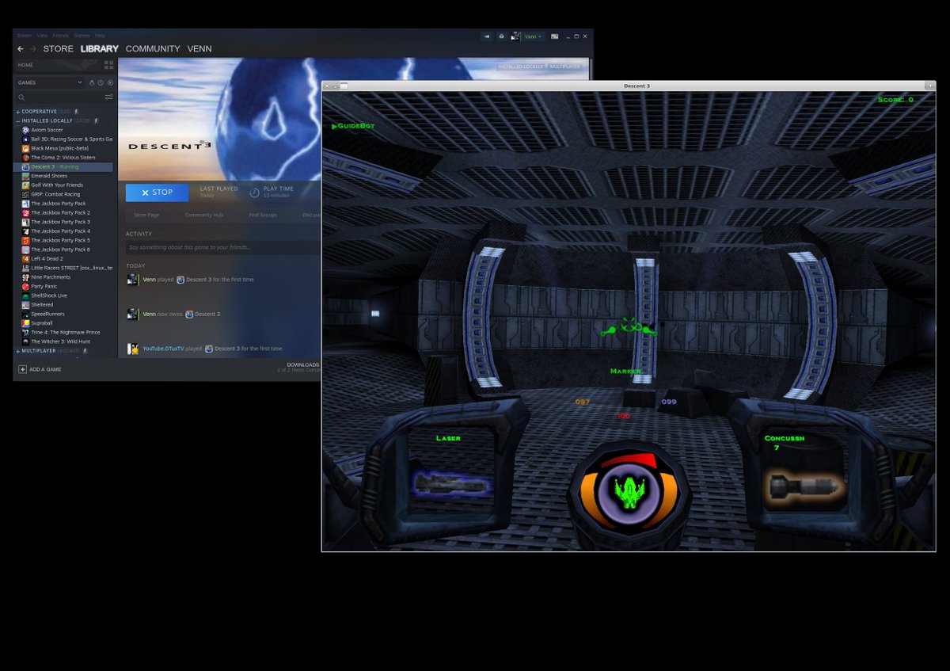Open the Community Hub link
The height and width of the screenshot is (671, 950).
[x=203, y=215]
